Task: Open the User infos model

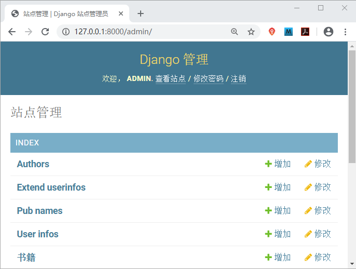Action: pos(38,234)
